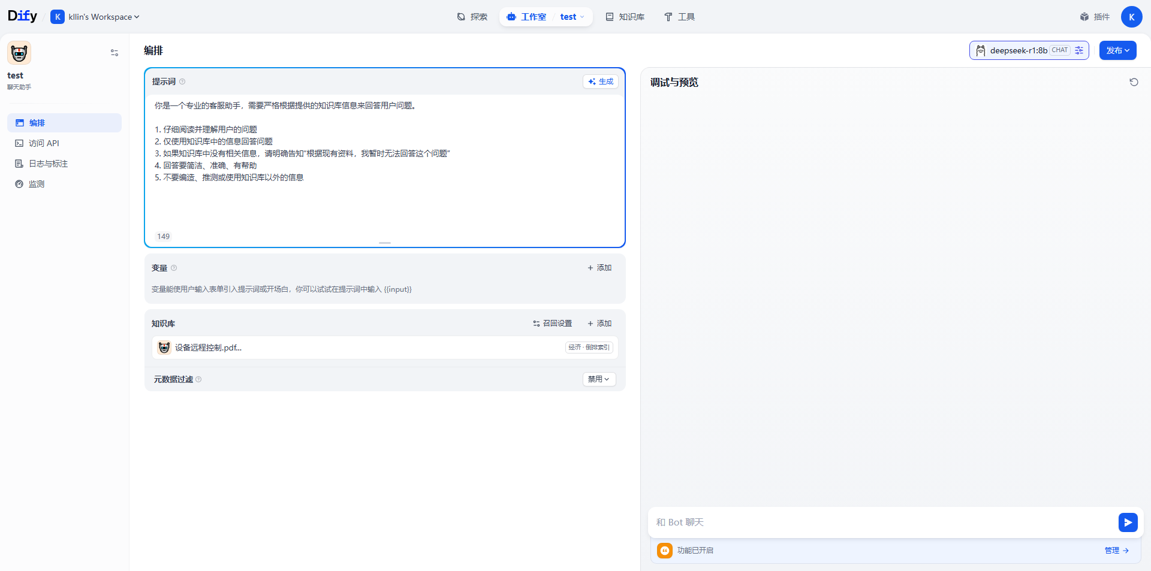Viewport: 1151px width, 571px height.
Task: Open the deepseek-r1:8b model selector
Action: pos(1029,50)
